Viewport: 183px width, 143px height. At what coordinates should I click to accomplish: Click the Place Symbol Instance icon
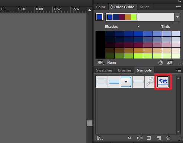[130, 138]
